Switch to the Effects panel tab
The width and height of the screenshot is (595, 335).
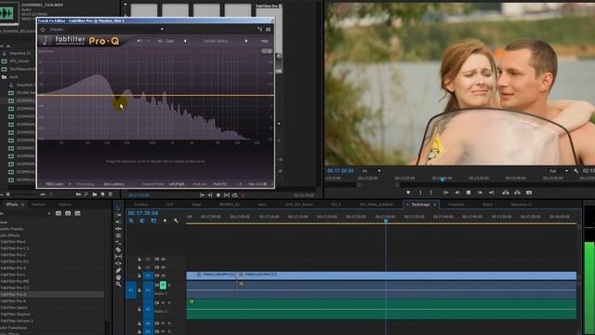[12, 205]
